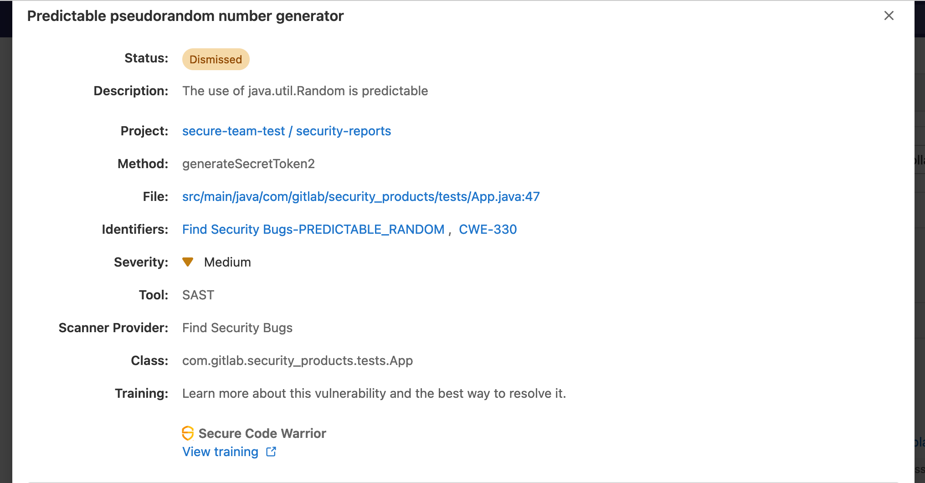Select the Dismissed status badge
The width and height of the screenshot is (925, 483).
[216, 59]
